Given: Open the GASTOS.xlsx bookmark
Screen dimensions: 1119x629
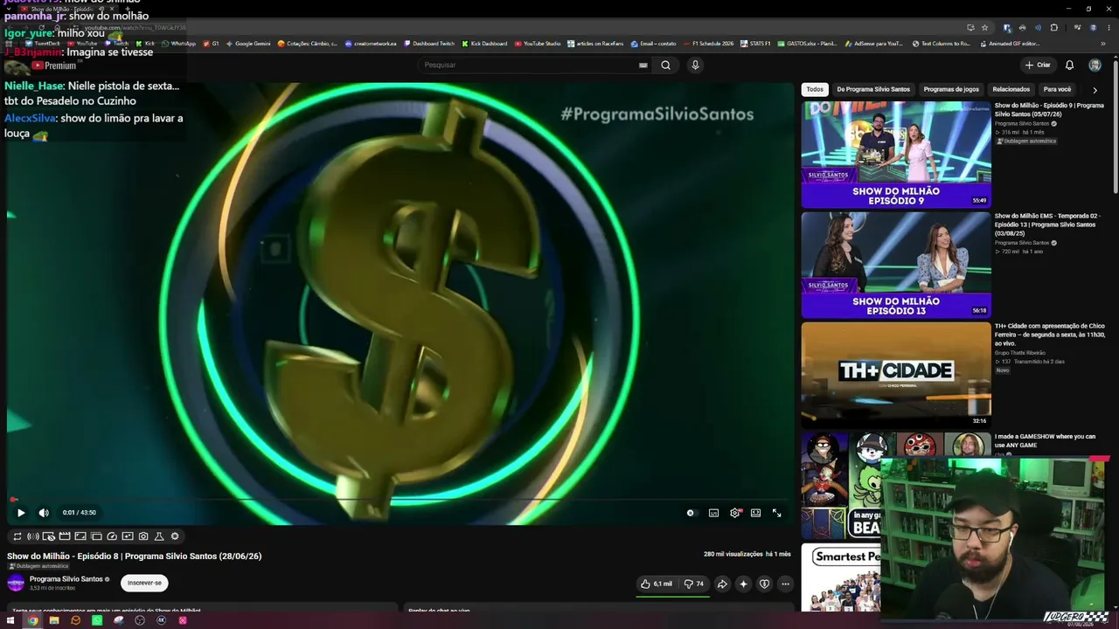Looking at the screenshot, I should 808,44.
